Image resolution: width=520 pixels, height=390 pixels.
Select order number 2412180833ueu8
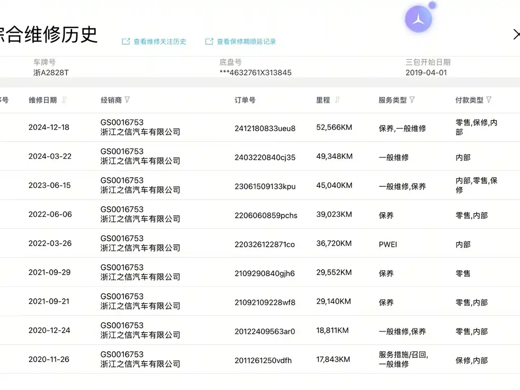click(265, 128)
